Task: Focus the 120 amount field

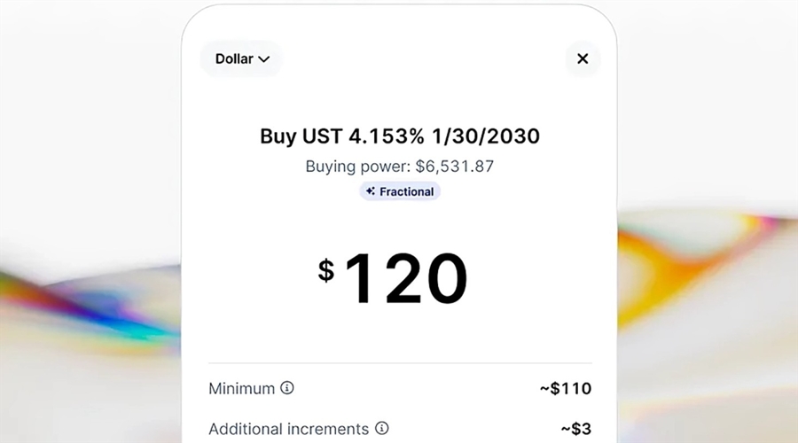Action: click(x=405, y=279)
